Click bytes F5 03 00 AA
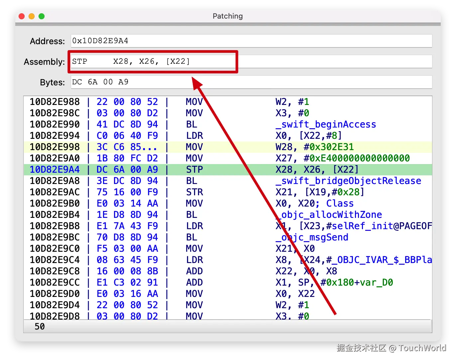This screenshot has width=456, height=362. tap(127, 248)
